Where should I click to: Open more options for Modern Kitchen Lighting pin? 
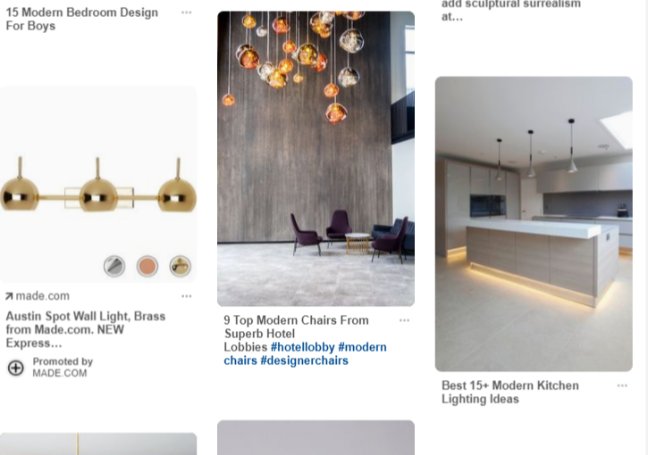622,385
